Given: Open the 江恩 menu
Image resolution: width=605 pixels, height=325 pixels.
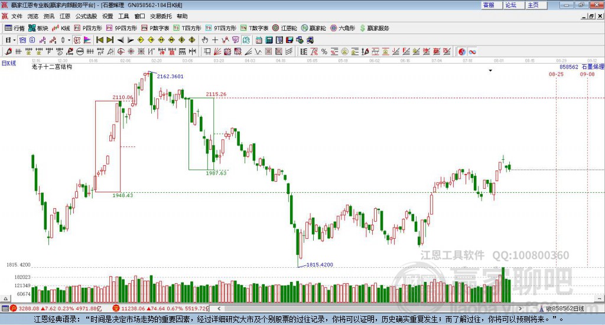Looking at the screenshot, I should (65, 16).
